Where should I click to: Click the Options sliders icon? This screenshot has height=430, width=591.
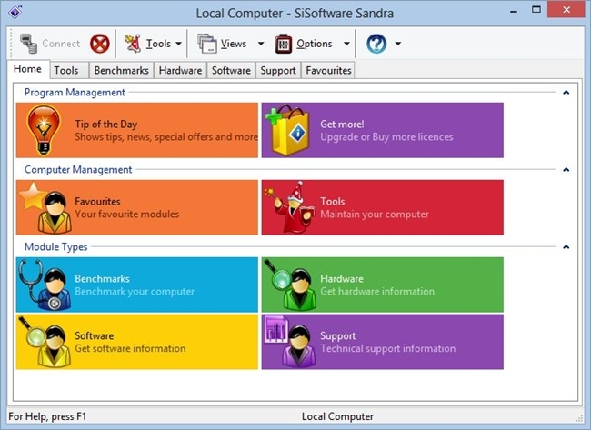pos(284,44)
